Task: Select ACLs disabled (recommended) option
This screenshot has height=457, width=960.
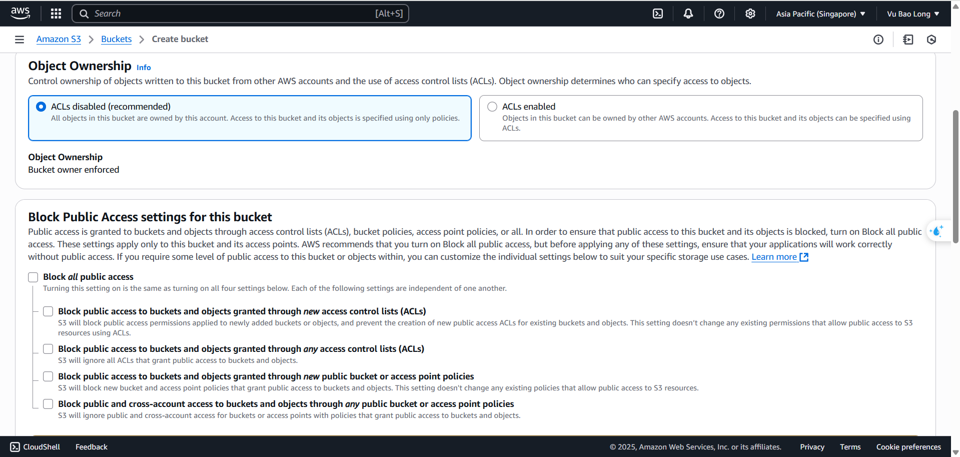Action: coord(41,107)
